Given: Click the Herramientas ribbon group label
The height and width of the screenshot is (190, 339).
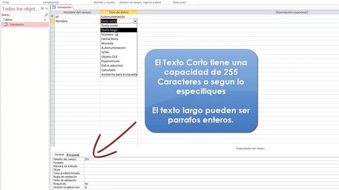Looking at the screenshot, I should (51, 2).
